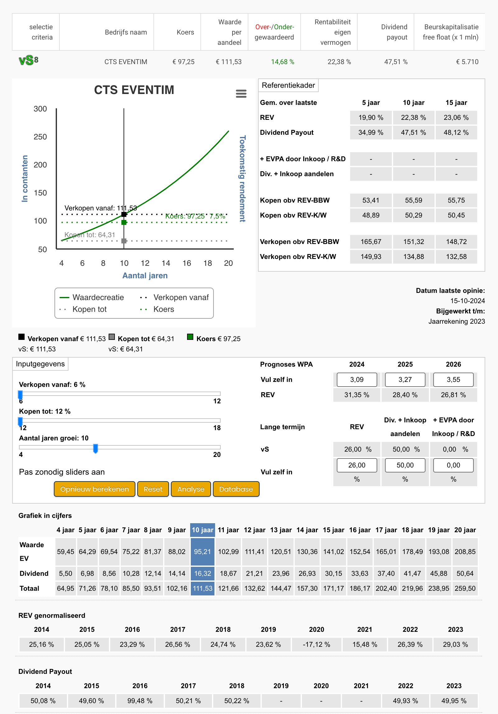The height and width of the screenshot is (714, 498).
Task: Click the 2026 forecast REV 26,81 %
Action: (453, 395)
